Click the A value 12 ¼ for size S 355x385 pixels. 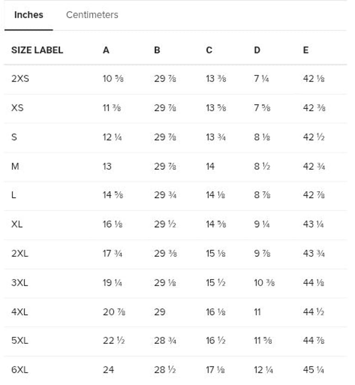[112, 137]
